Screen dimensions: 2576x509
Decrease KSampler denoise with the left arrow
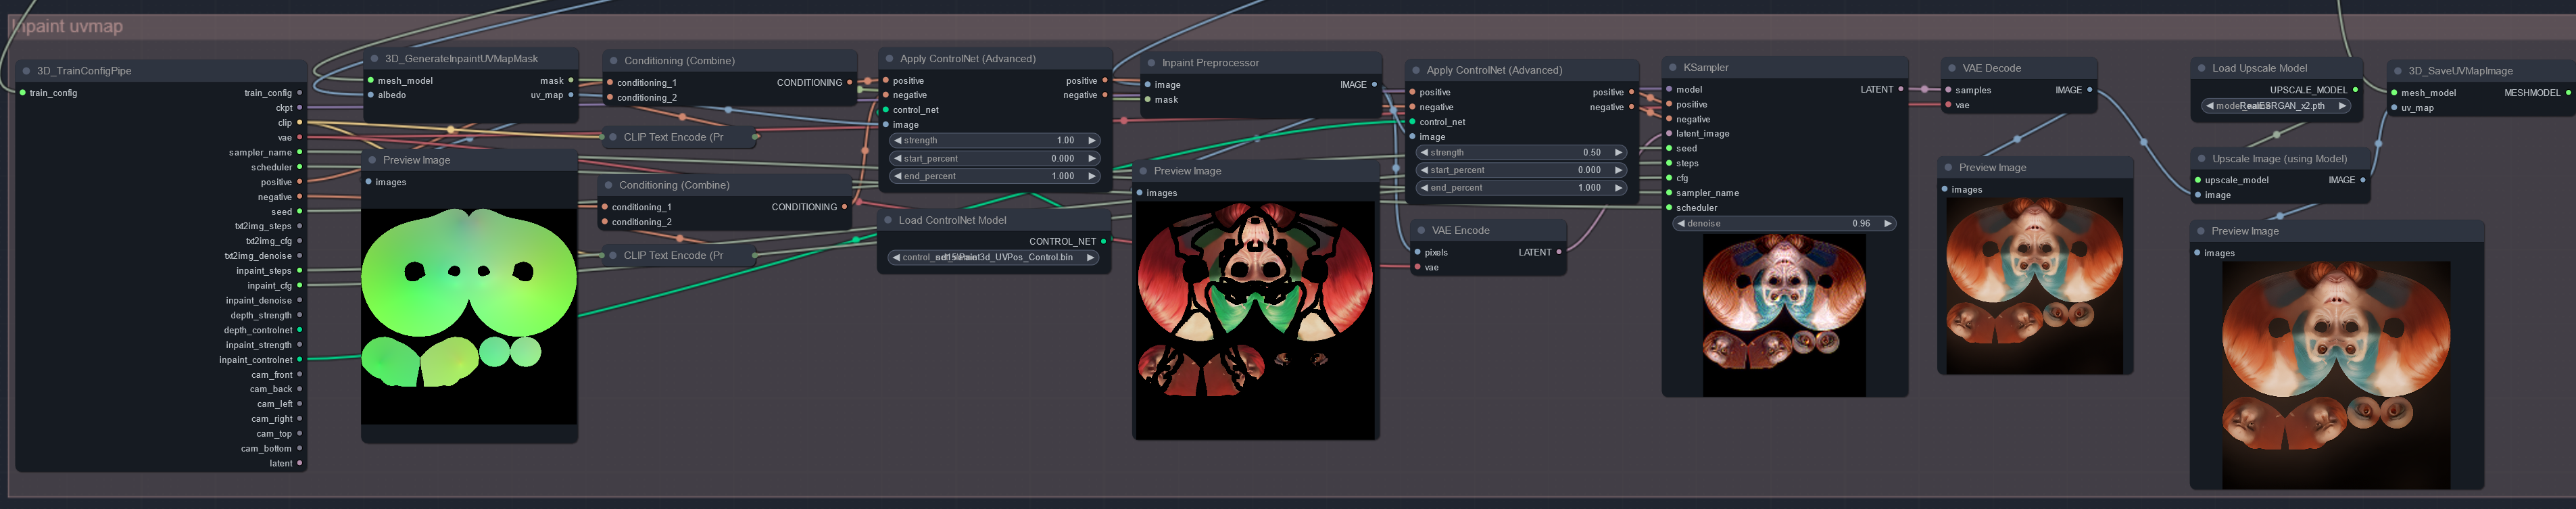click(1681, 224)
